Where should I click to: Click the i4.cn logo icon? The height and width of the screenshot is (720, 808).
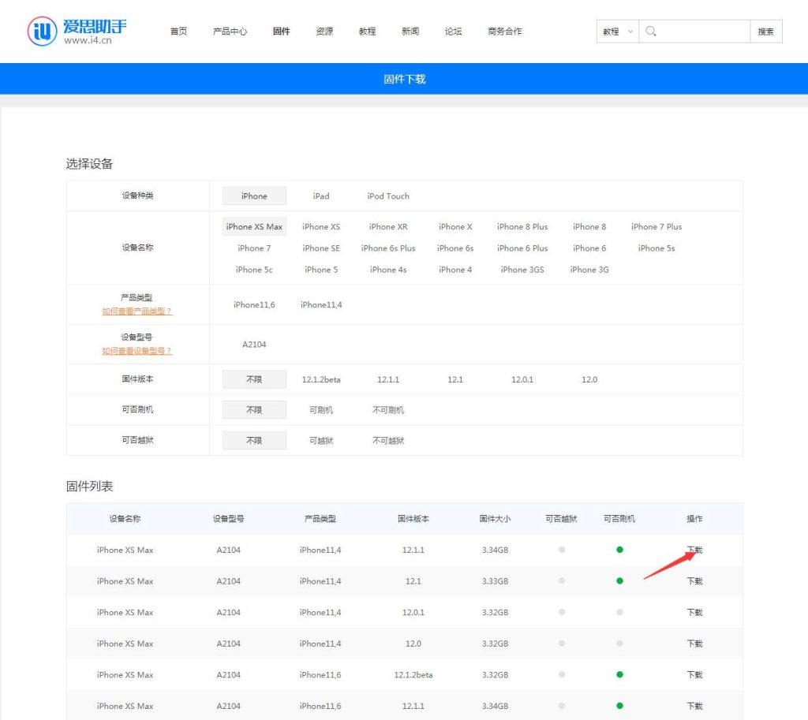tap(42, 31)
